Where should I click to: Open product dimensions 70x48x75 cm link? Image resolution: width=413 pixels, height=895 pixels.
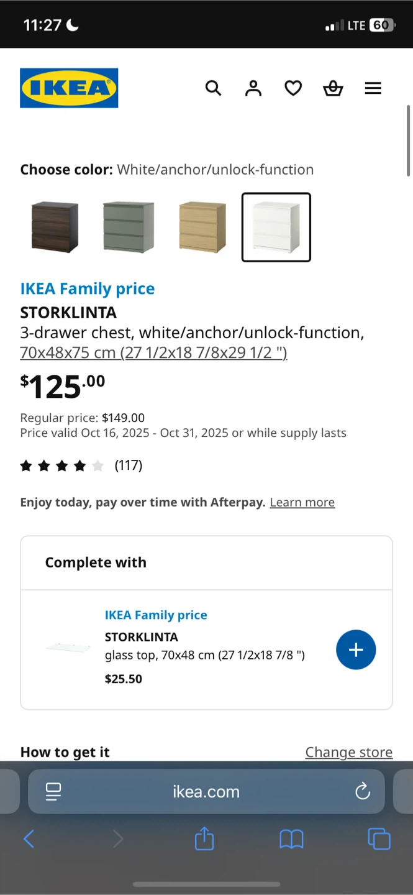153,352
